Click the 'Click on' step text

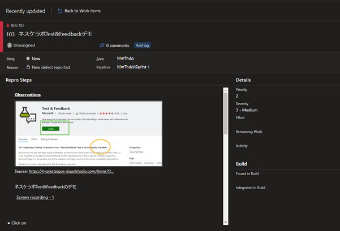pyautogui.click(x=19, y=223)
